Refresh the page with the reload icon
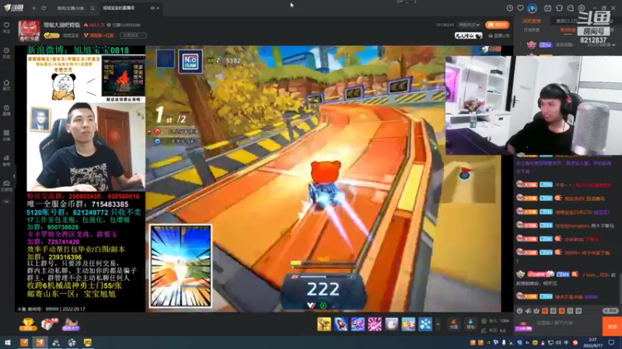Viewport: 622px width, 349px height. [x=44, y=8]
